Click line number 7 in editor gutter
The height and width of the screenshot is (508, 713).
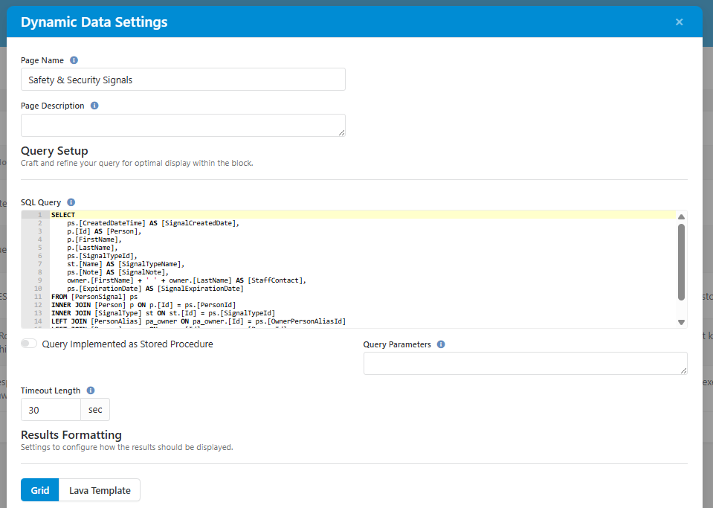click(40, 264)
